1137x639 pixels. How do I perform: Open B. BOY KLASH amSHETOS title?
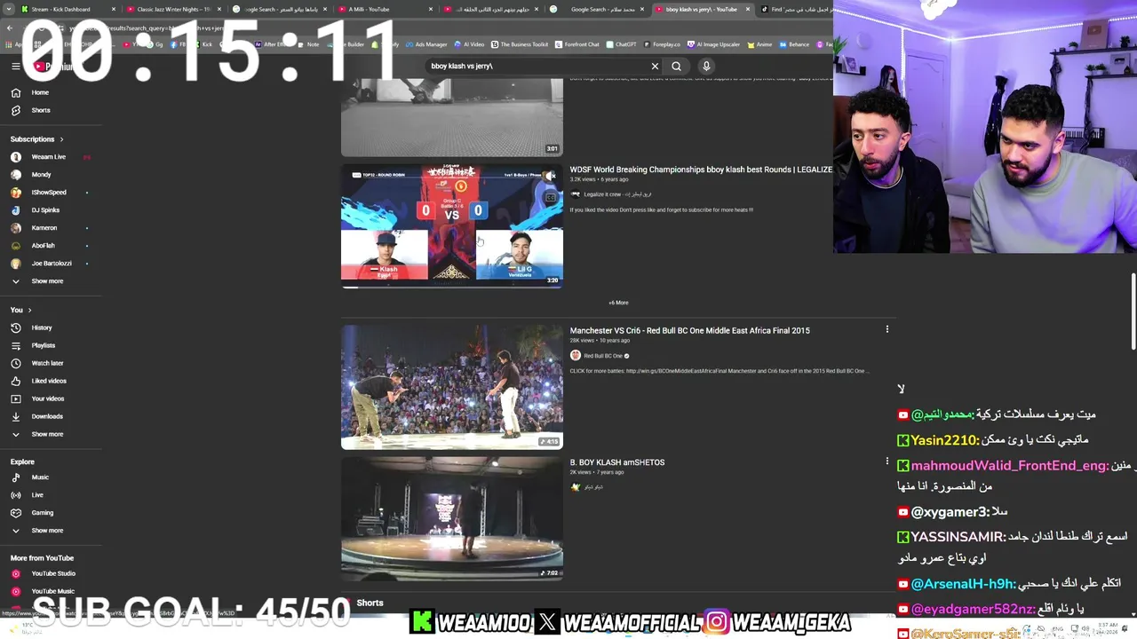(617, 462)
